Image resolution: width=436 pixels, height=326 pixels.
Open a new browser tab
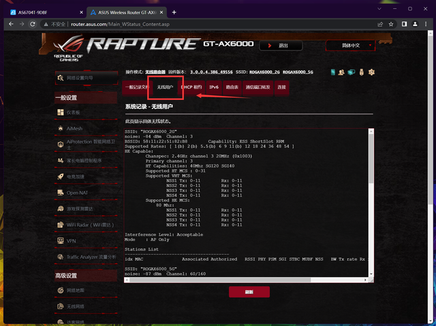(x=174, y=12)
